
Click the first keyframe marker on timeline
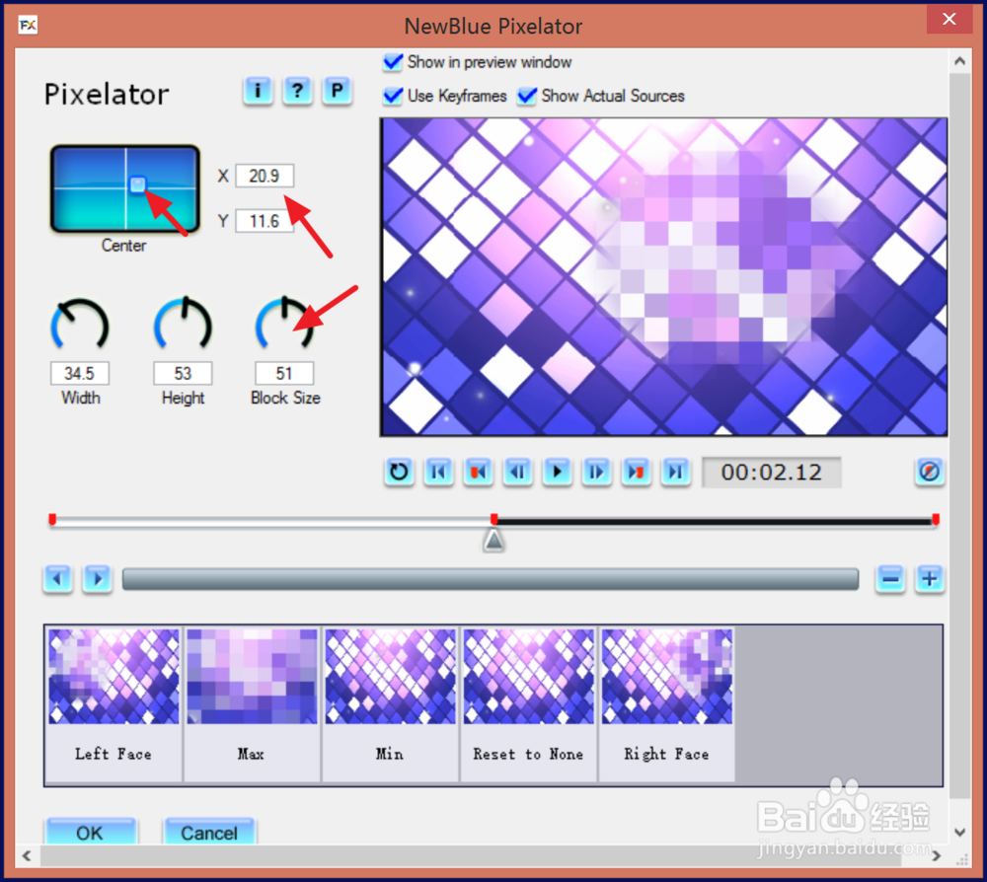click(x=53, y=519)
